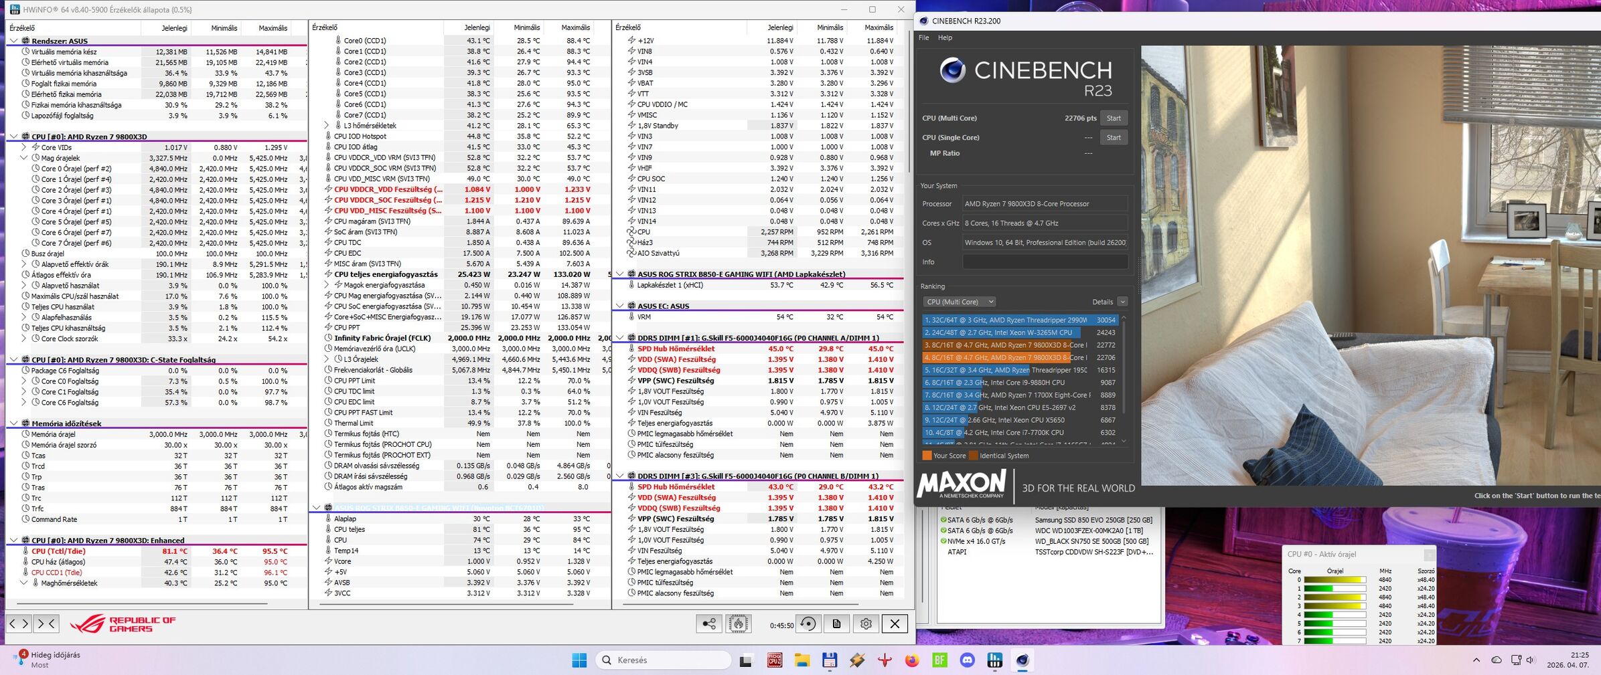Select ranking entry Intel Core i7-7700K
Viewport: 1601px width, 675px height.
(x=1020, y=433)
